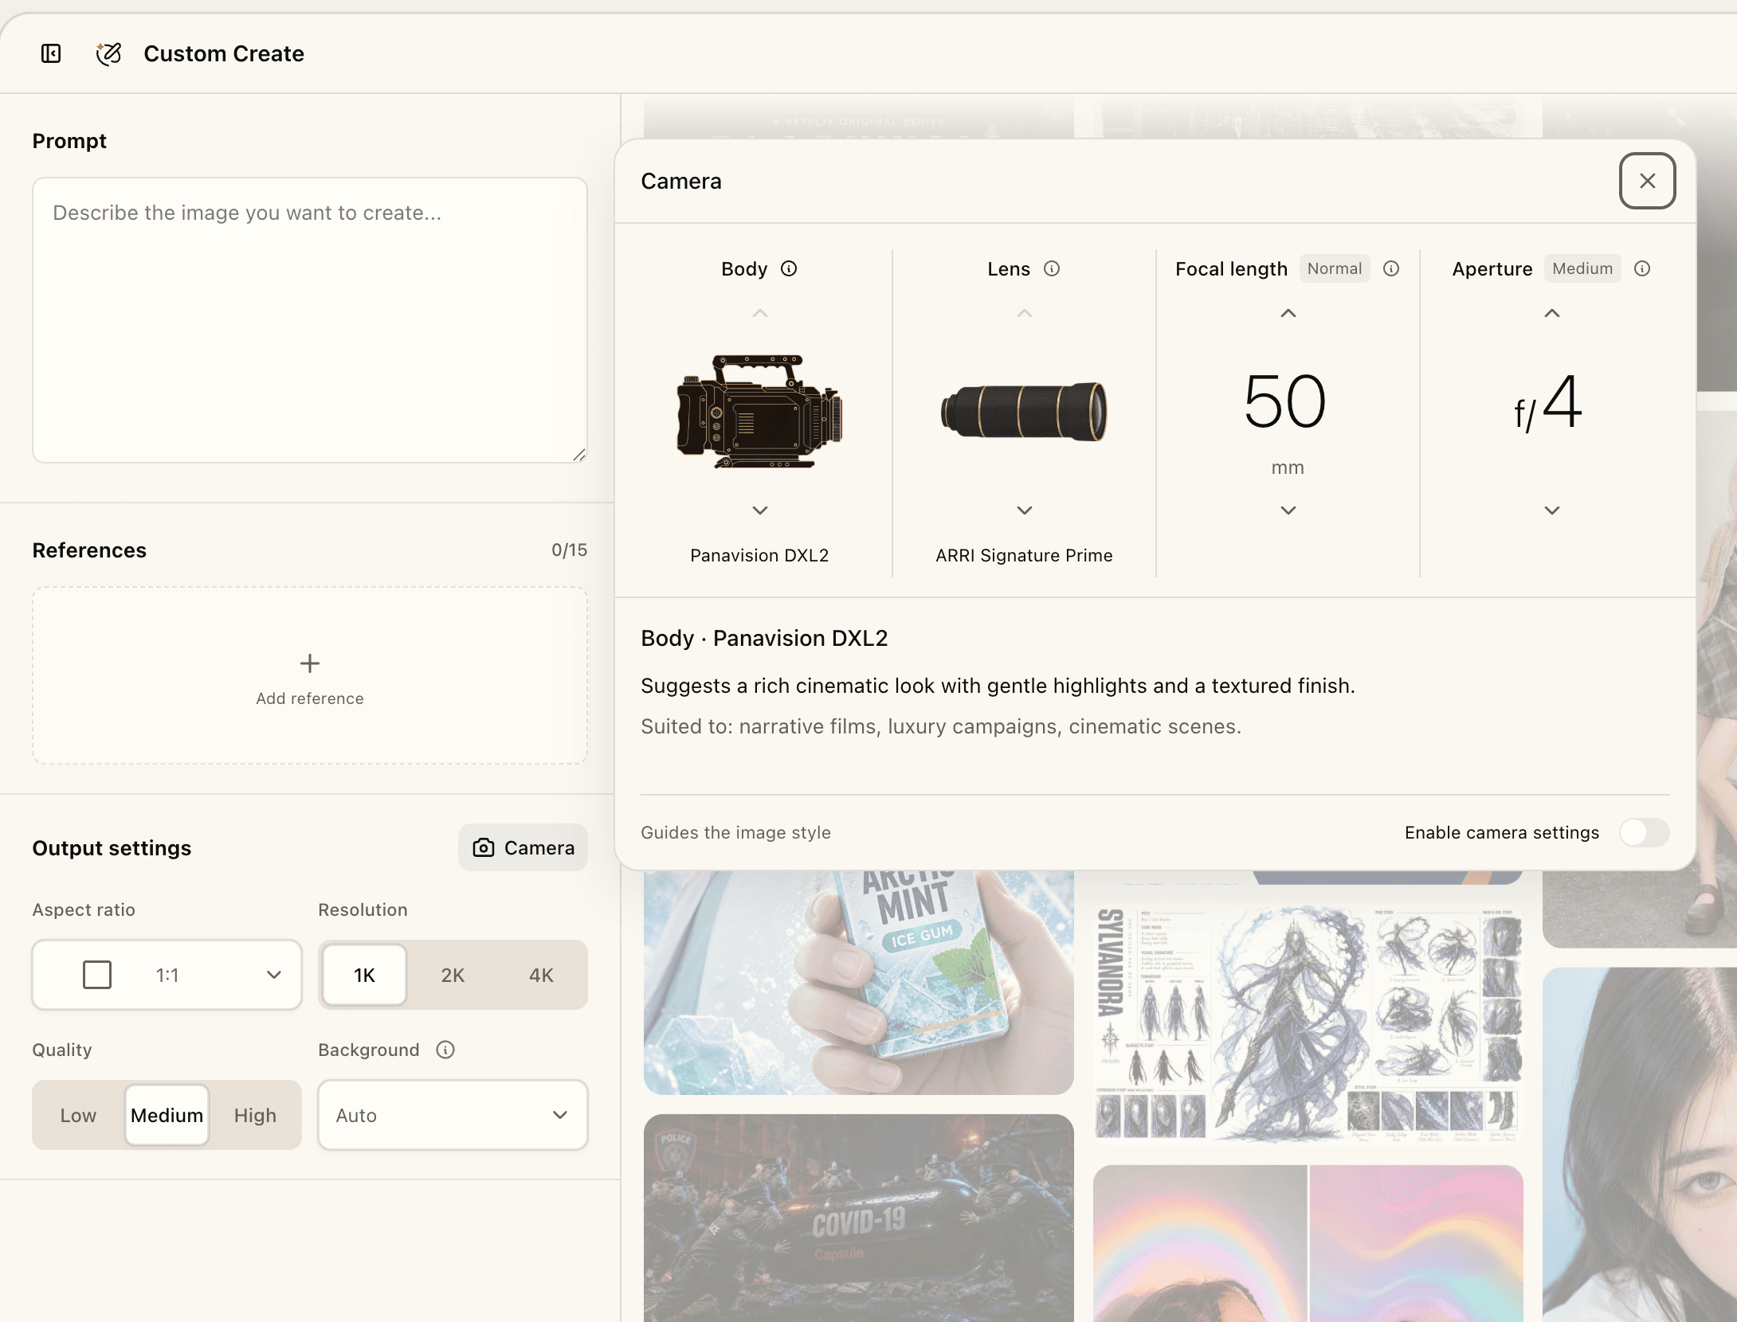Open the Sylvanora character sheet image
The height and width of the screenshot is (1322, 1737).
[x=1308, y=1025]
